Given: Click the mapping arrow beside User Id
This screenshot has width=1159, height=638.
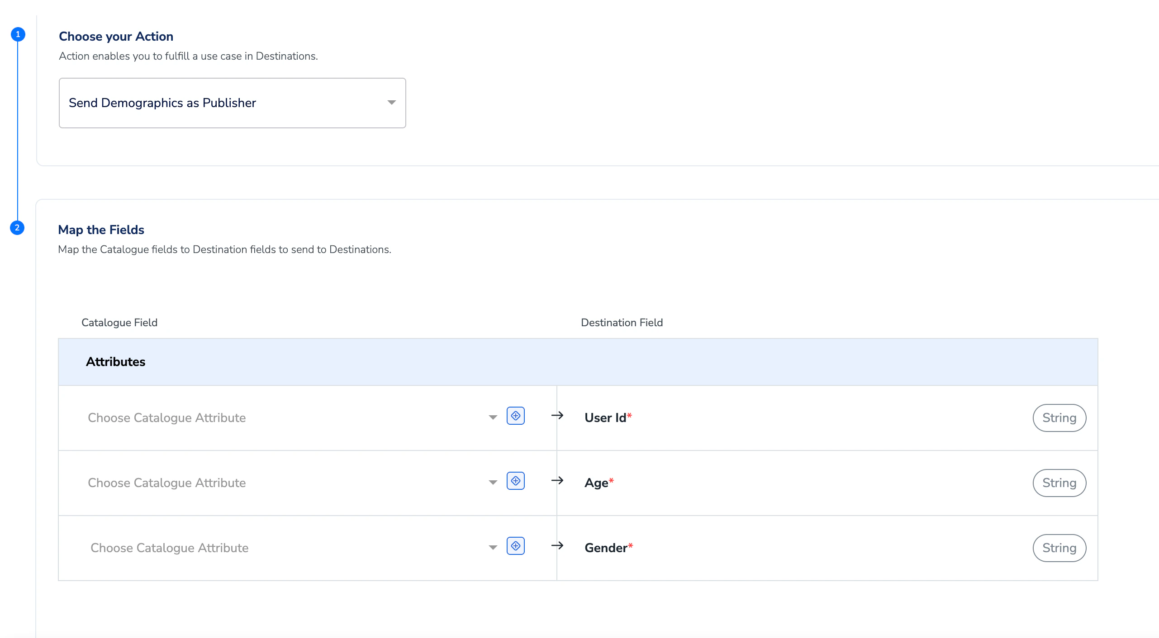Looking at the screenshot, I should 557,416.
